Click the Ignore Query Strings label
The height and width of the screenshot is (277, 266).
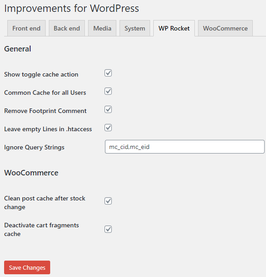pyautogui.click(x=34, y=147)
